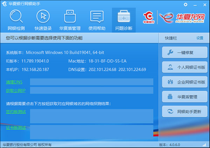The image size is (210, 148).
Task: Switch to the 快速登录 tab label
Action: tap(43, 28)
